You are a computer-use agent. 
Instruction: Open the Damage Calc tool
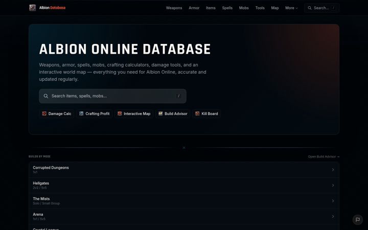tap(57, 113)
